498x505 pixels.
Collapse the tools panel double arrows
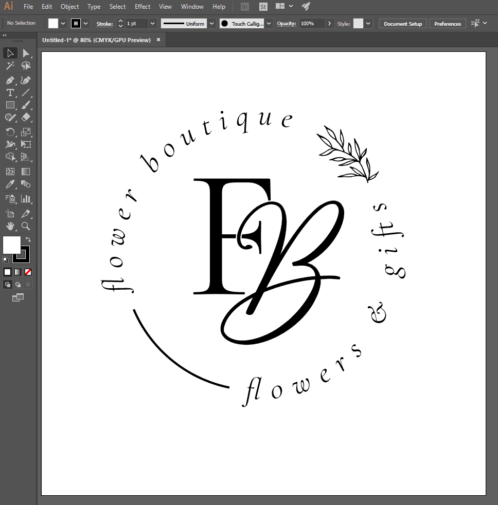click(5, 35)
